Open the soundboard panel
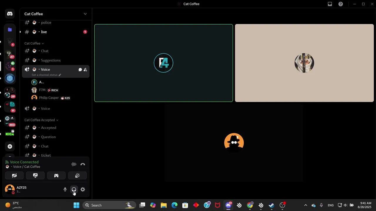The width and height of the screenshot is (376, 211). coord(78,176)
